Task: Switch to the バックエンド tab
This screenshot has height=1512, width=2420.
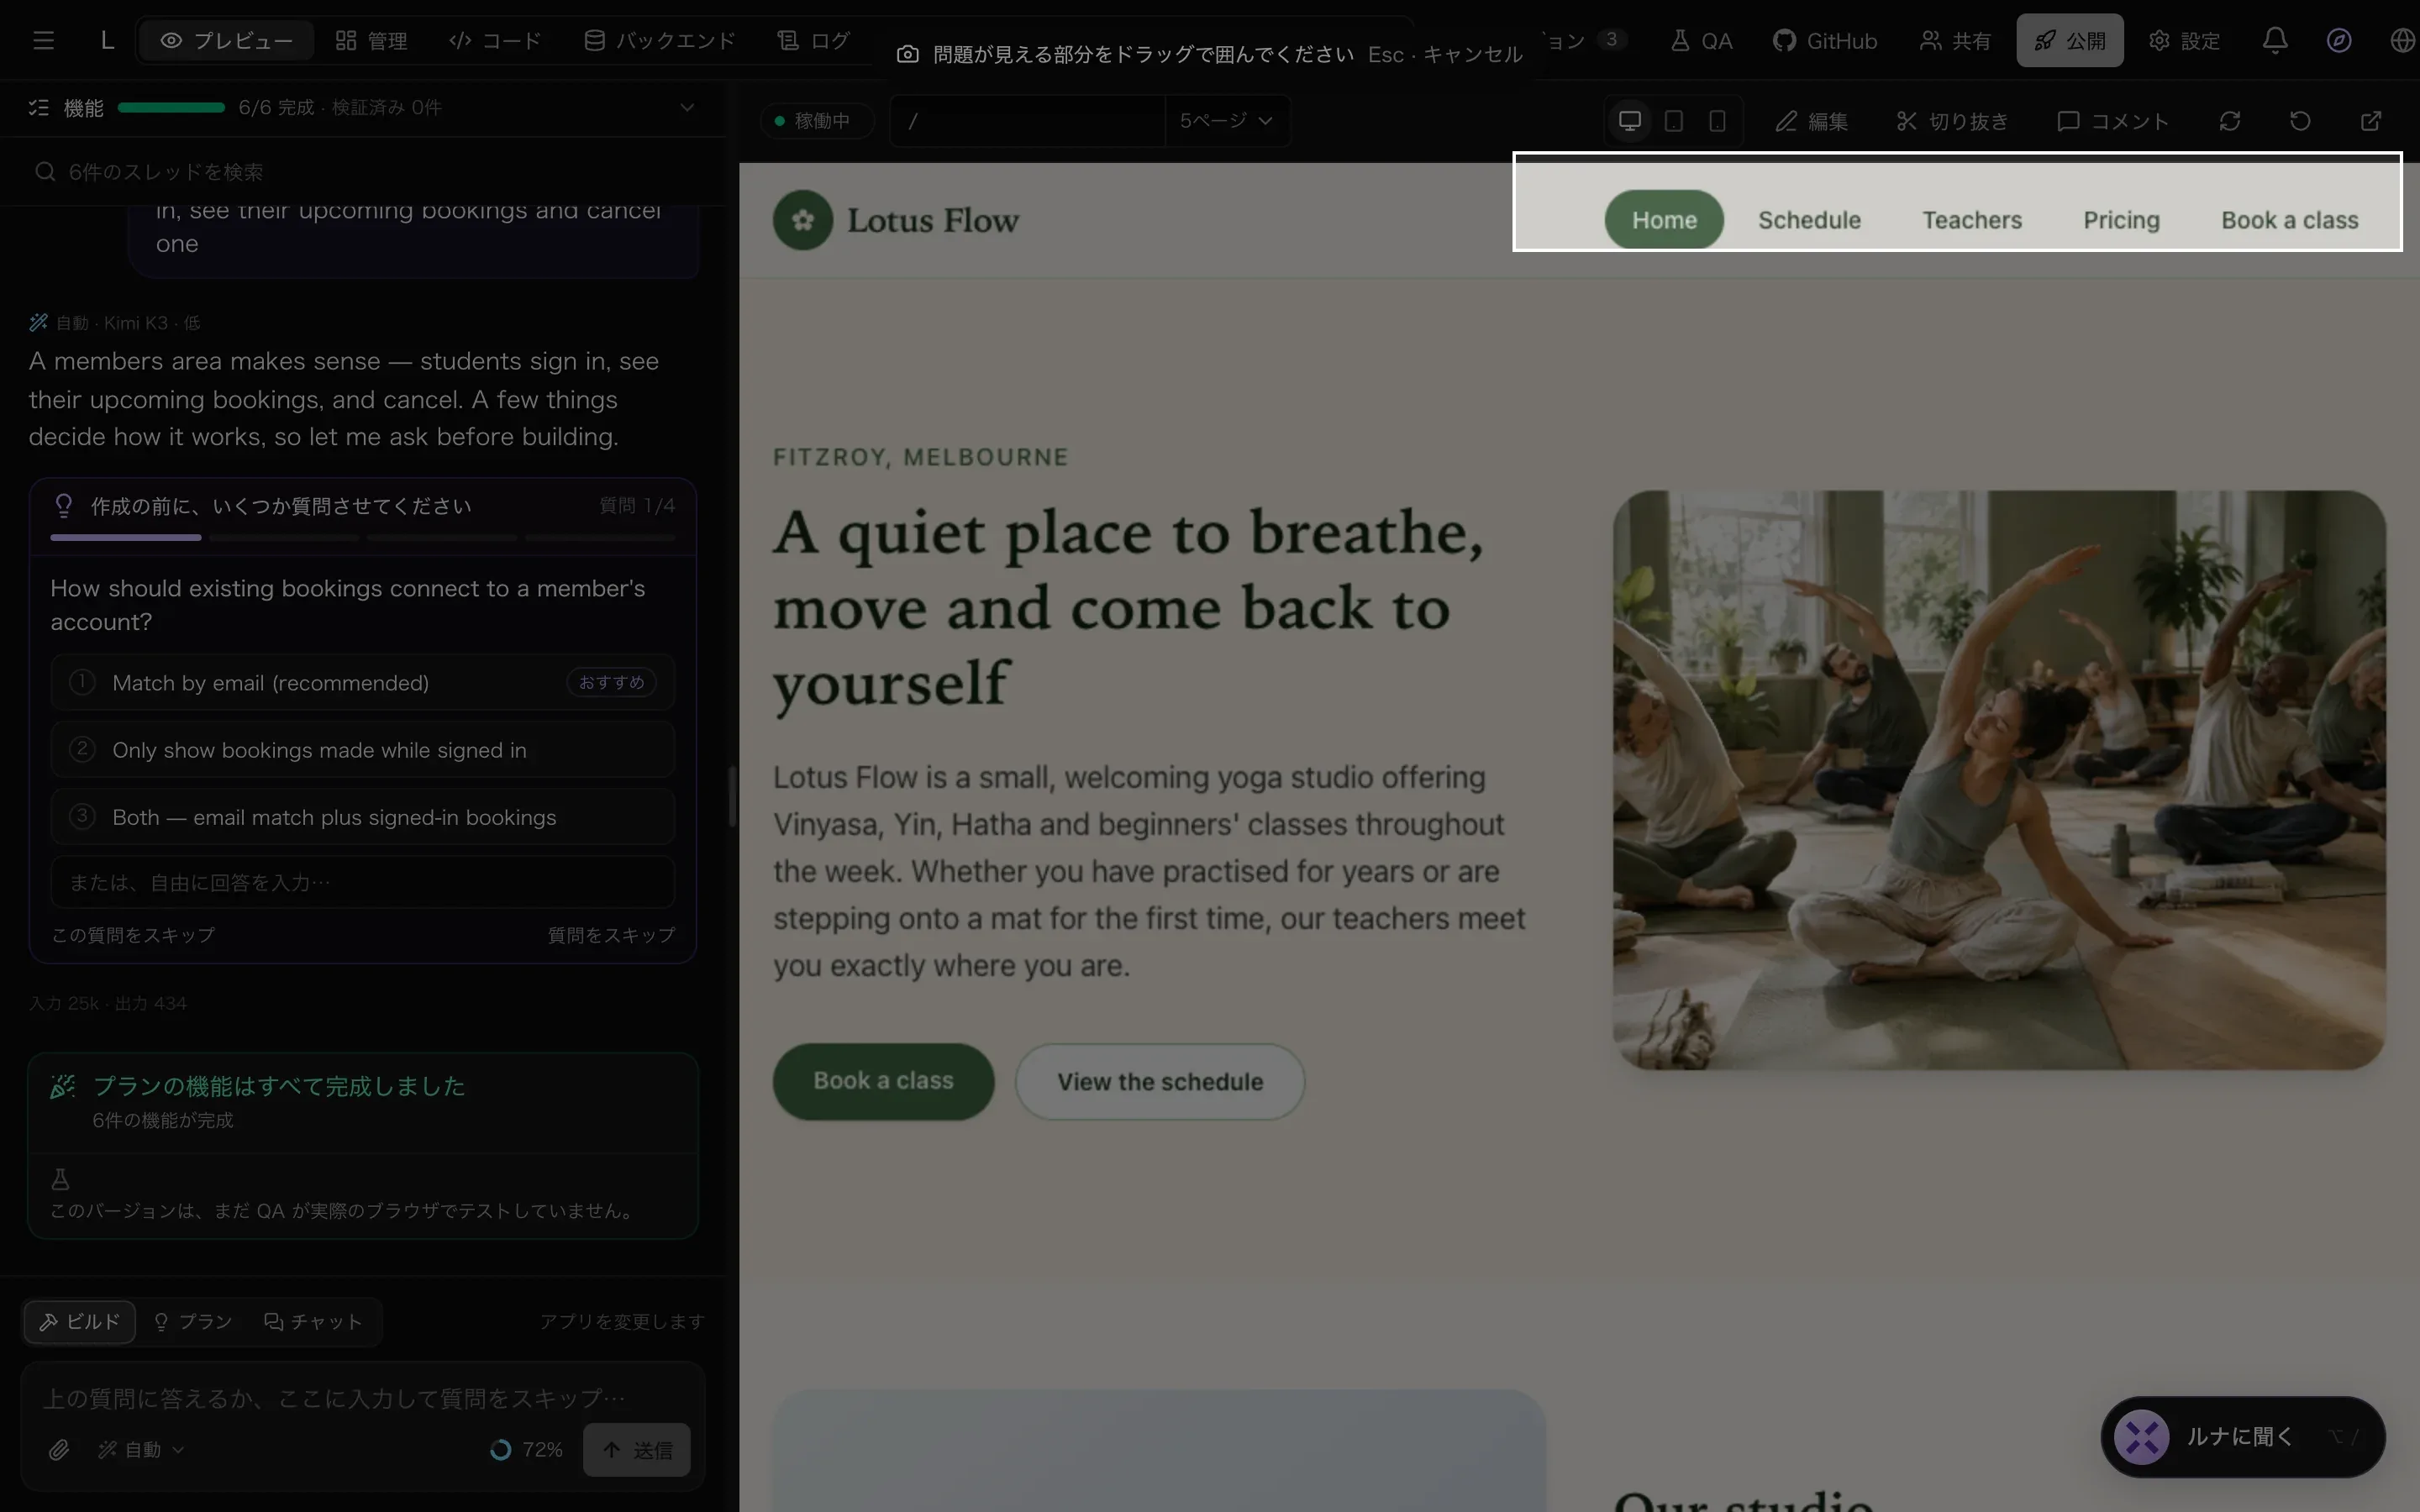Action: pyautogui.click(x=660, y=40)
